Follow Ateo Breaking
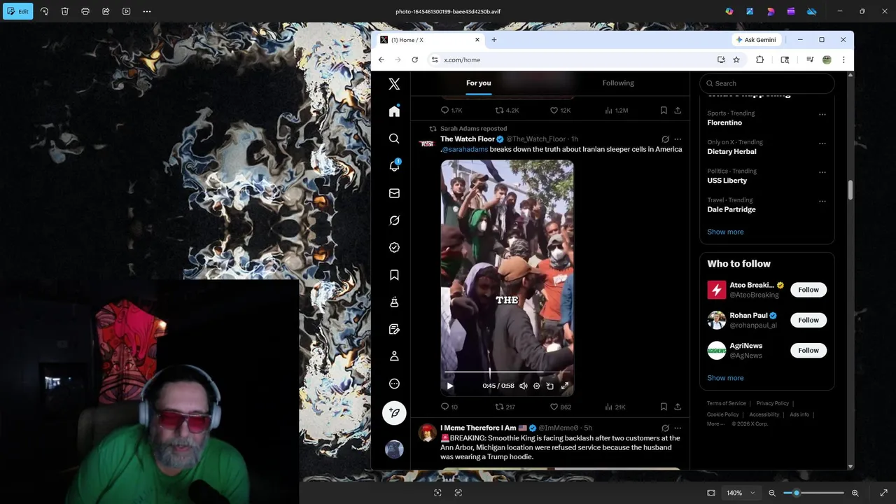The image size is (896, 504). pos(808,290)
